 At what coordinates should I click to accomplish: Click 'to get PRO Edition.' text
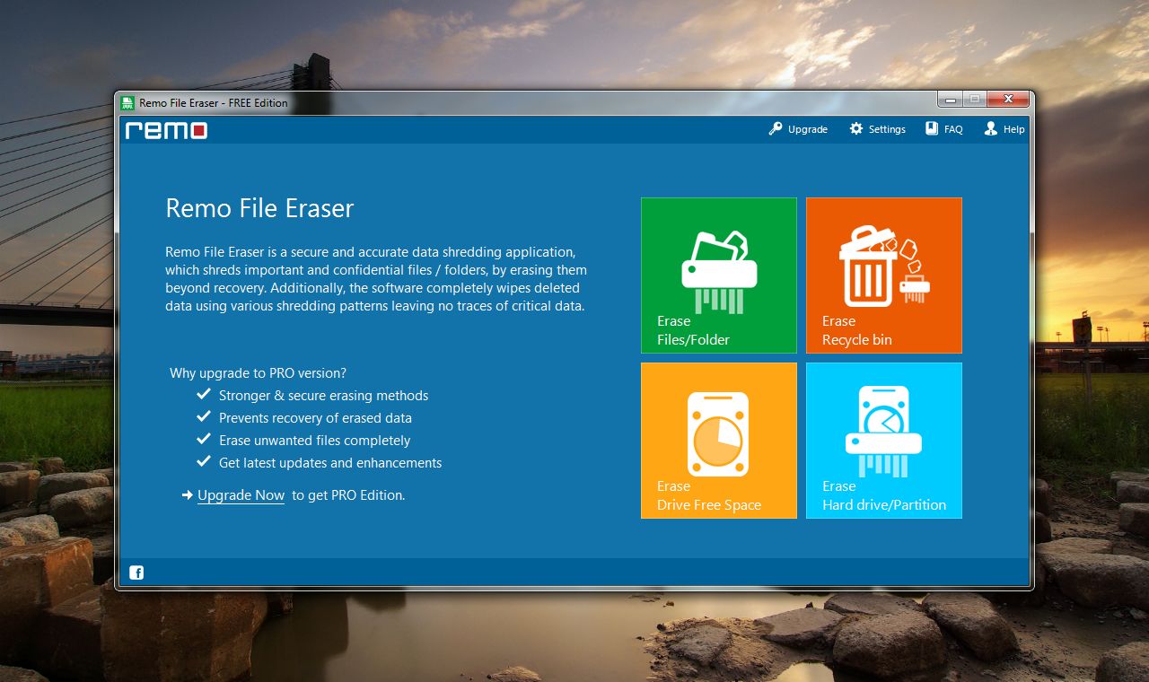[348, 495]
